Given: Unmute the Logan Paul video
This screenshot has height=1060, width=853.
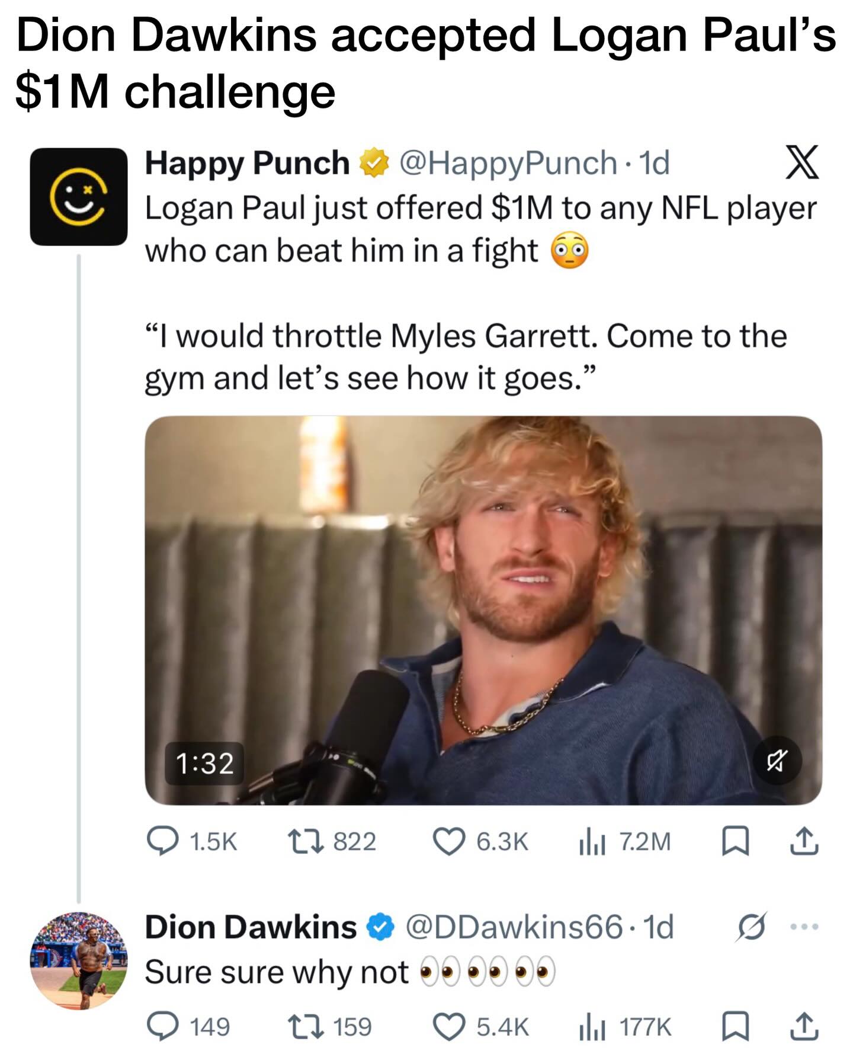Looking at the screenshot, I should [x=777, y=760].
